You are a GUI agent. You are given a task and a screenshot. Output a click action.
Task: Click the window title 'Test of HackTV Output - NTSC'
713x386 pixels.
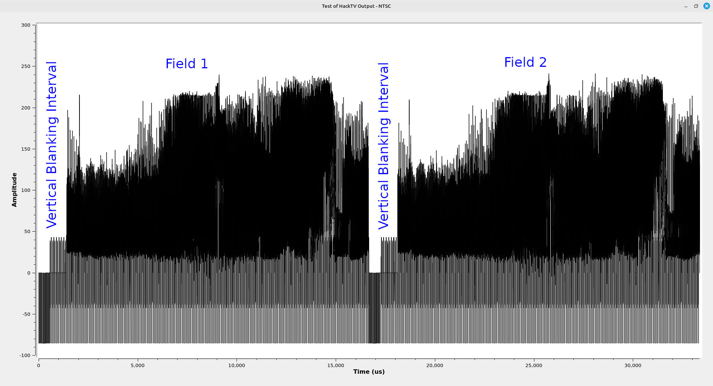356,6
